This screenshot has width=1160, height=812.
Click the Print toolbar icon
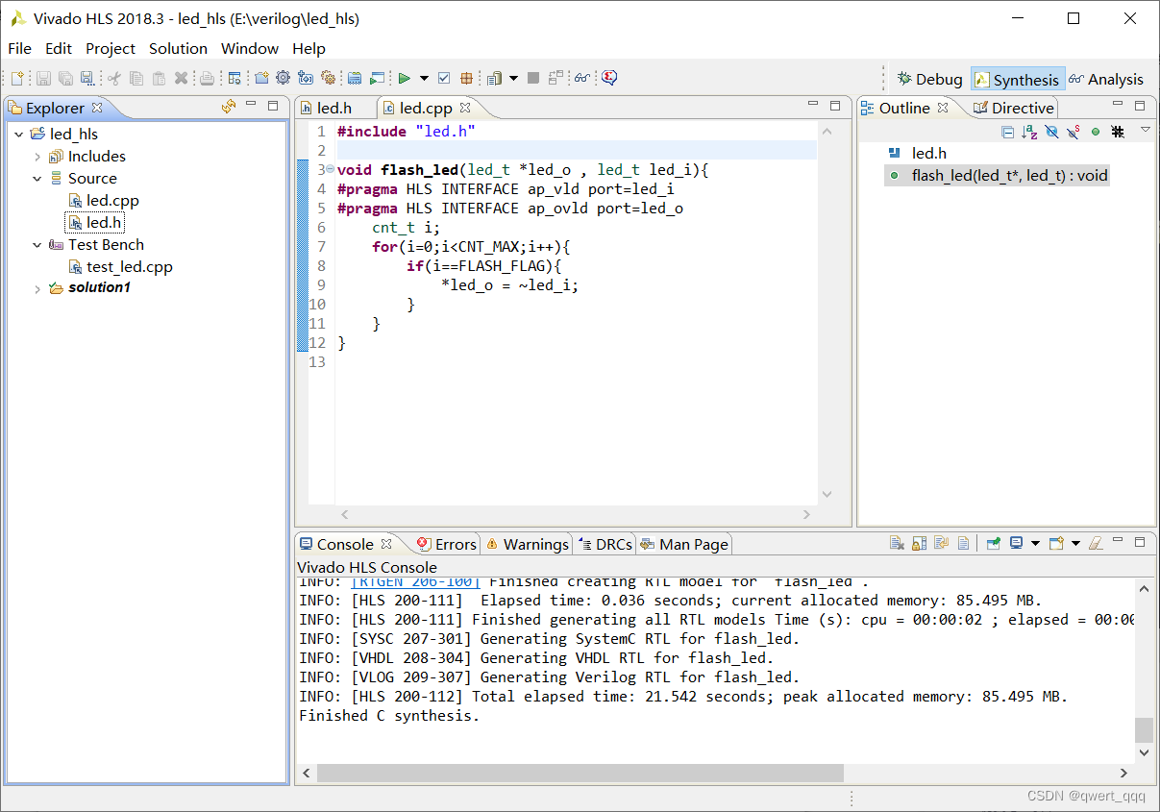(207, 78)
